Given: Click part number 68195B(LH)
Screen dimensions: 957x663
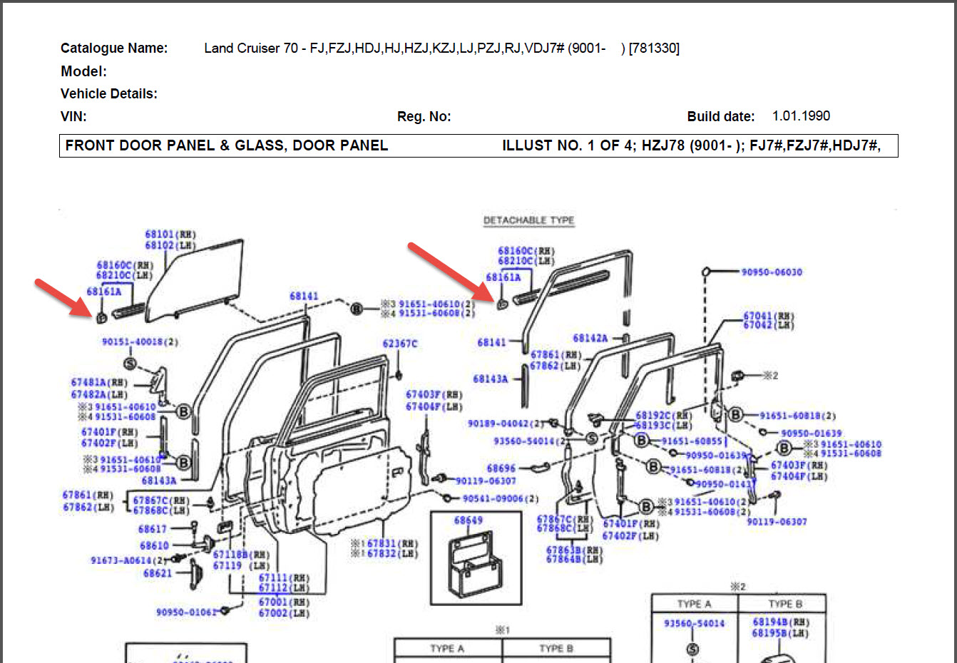Looking at the screenshot, I should pos(781,633).
